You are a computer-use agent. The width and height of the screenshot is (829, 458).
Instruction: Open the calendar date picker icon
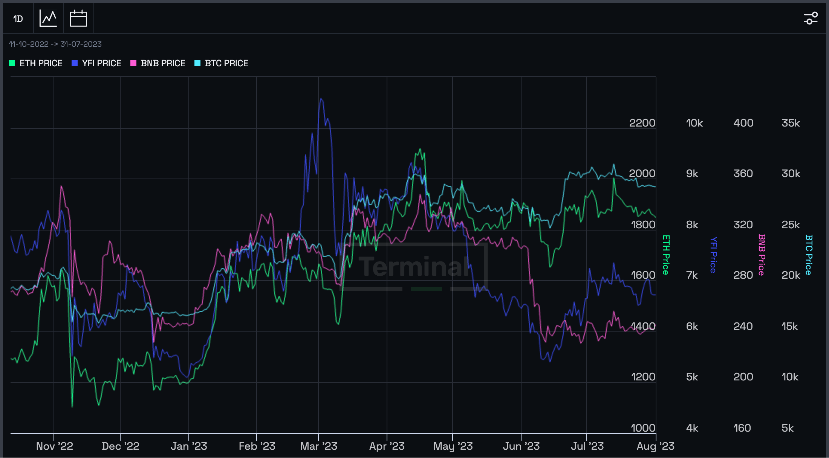[78, 18]
